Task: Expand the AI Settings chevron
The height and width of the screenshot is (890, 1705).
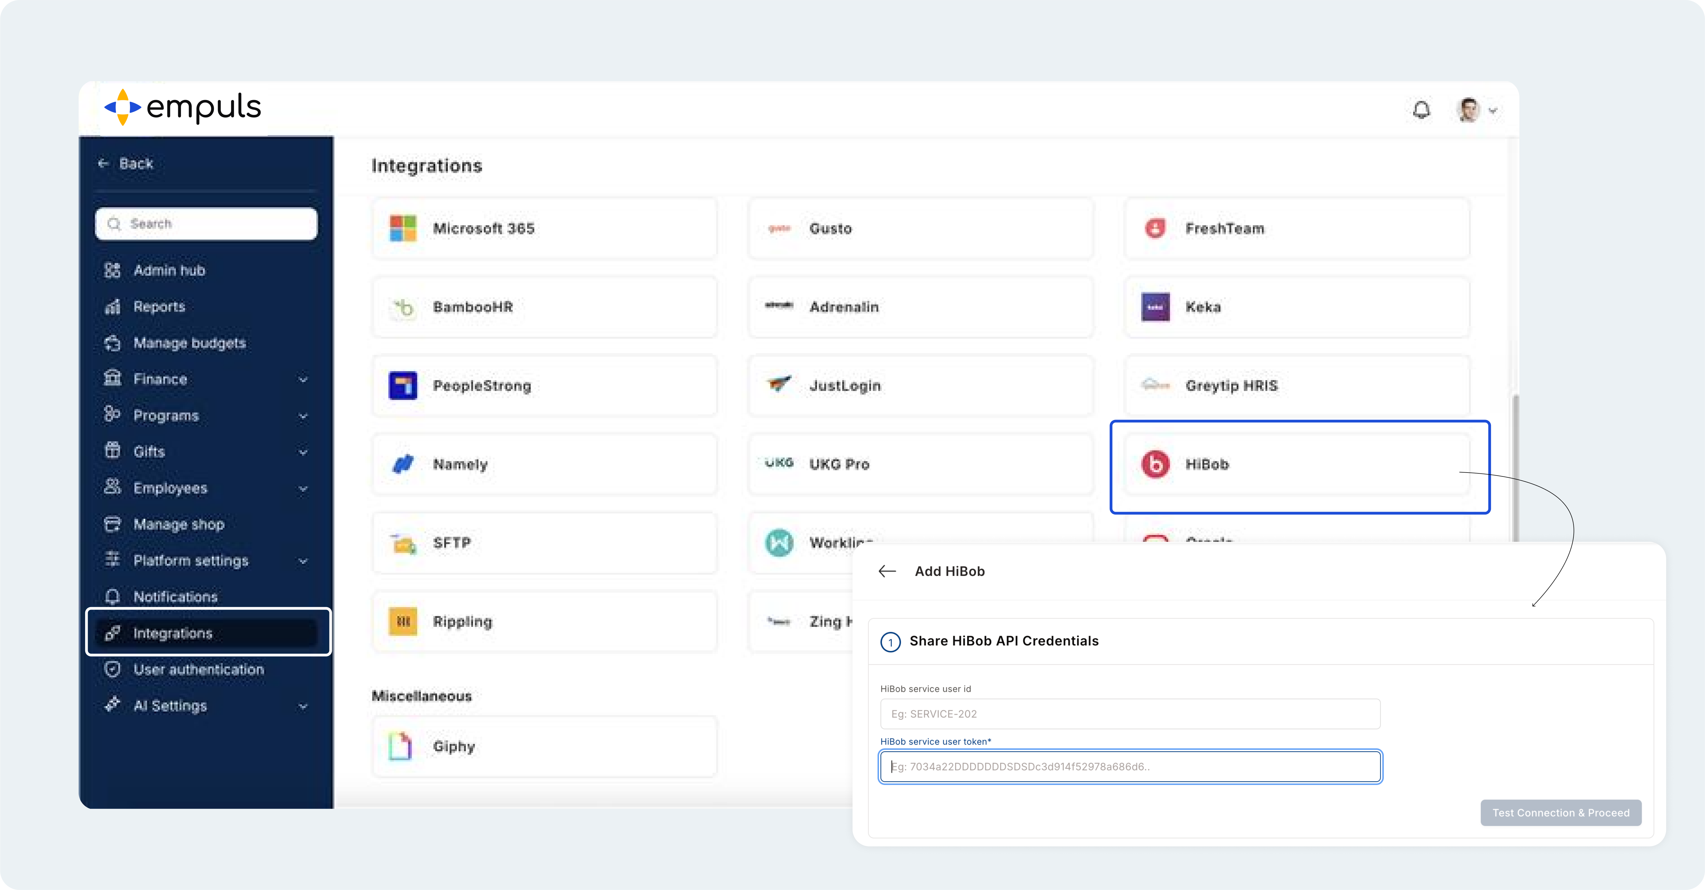Action: [303, 706]
